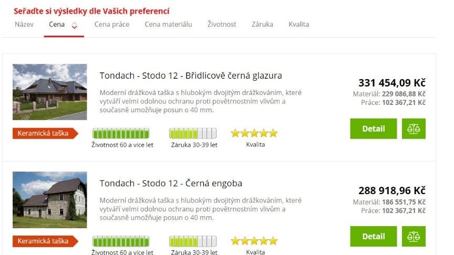Viewport: 454px width, 255px height.
Task: Open Detail for Černá engoba tile
Action: [x=374, y=236]
